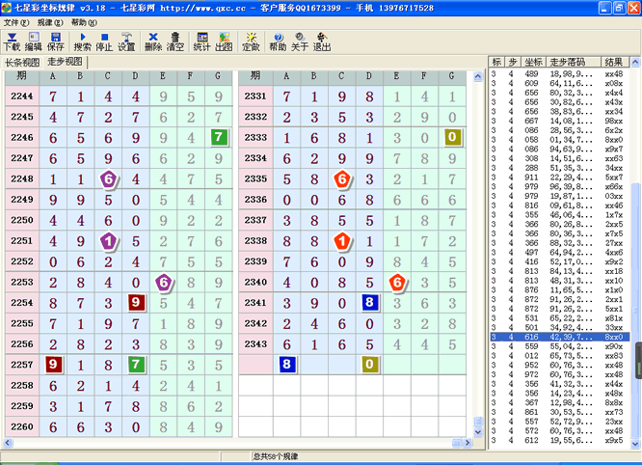Screen dimensions: 642x465
Task: Select the rule row with coordinate 559
Action: [559, 346]
